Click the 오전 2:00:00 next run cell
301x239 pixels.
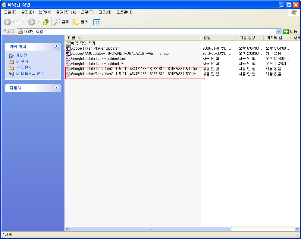pyautogui.click(x=250, y=54)
